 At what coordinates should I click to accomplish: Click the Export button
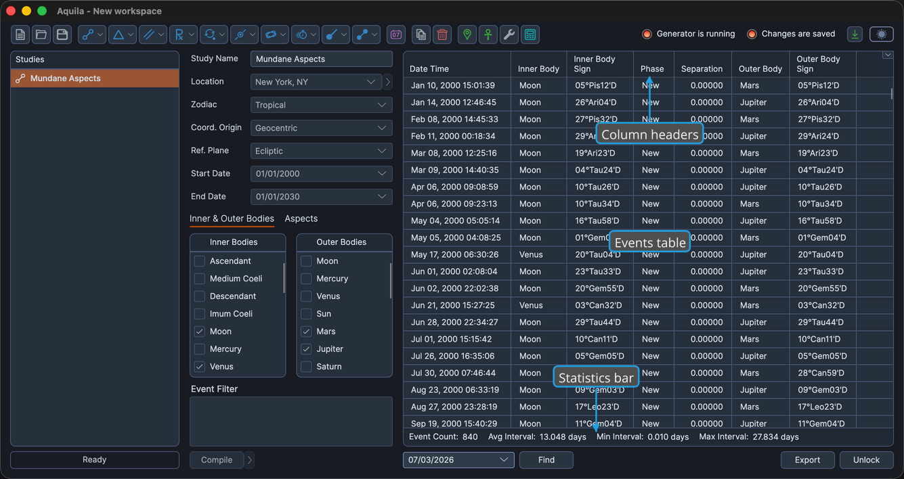coord(808,460)
